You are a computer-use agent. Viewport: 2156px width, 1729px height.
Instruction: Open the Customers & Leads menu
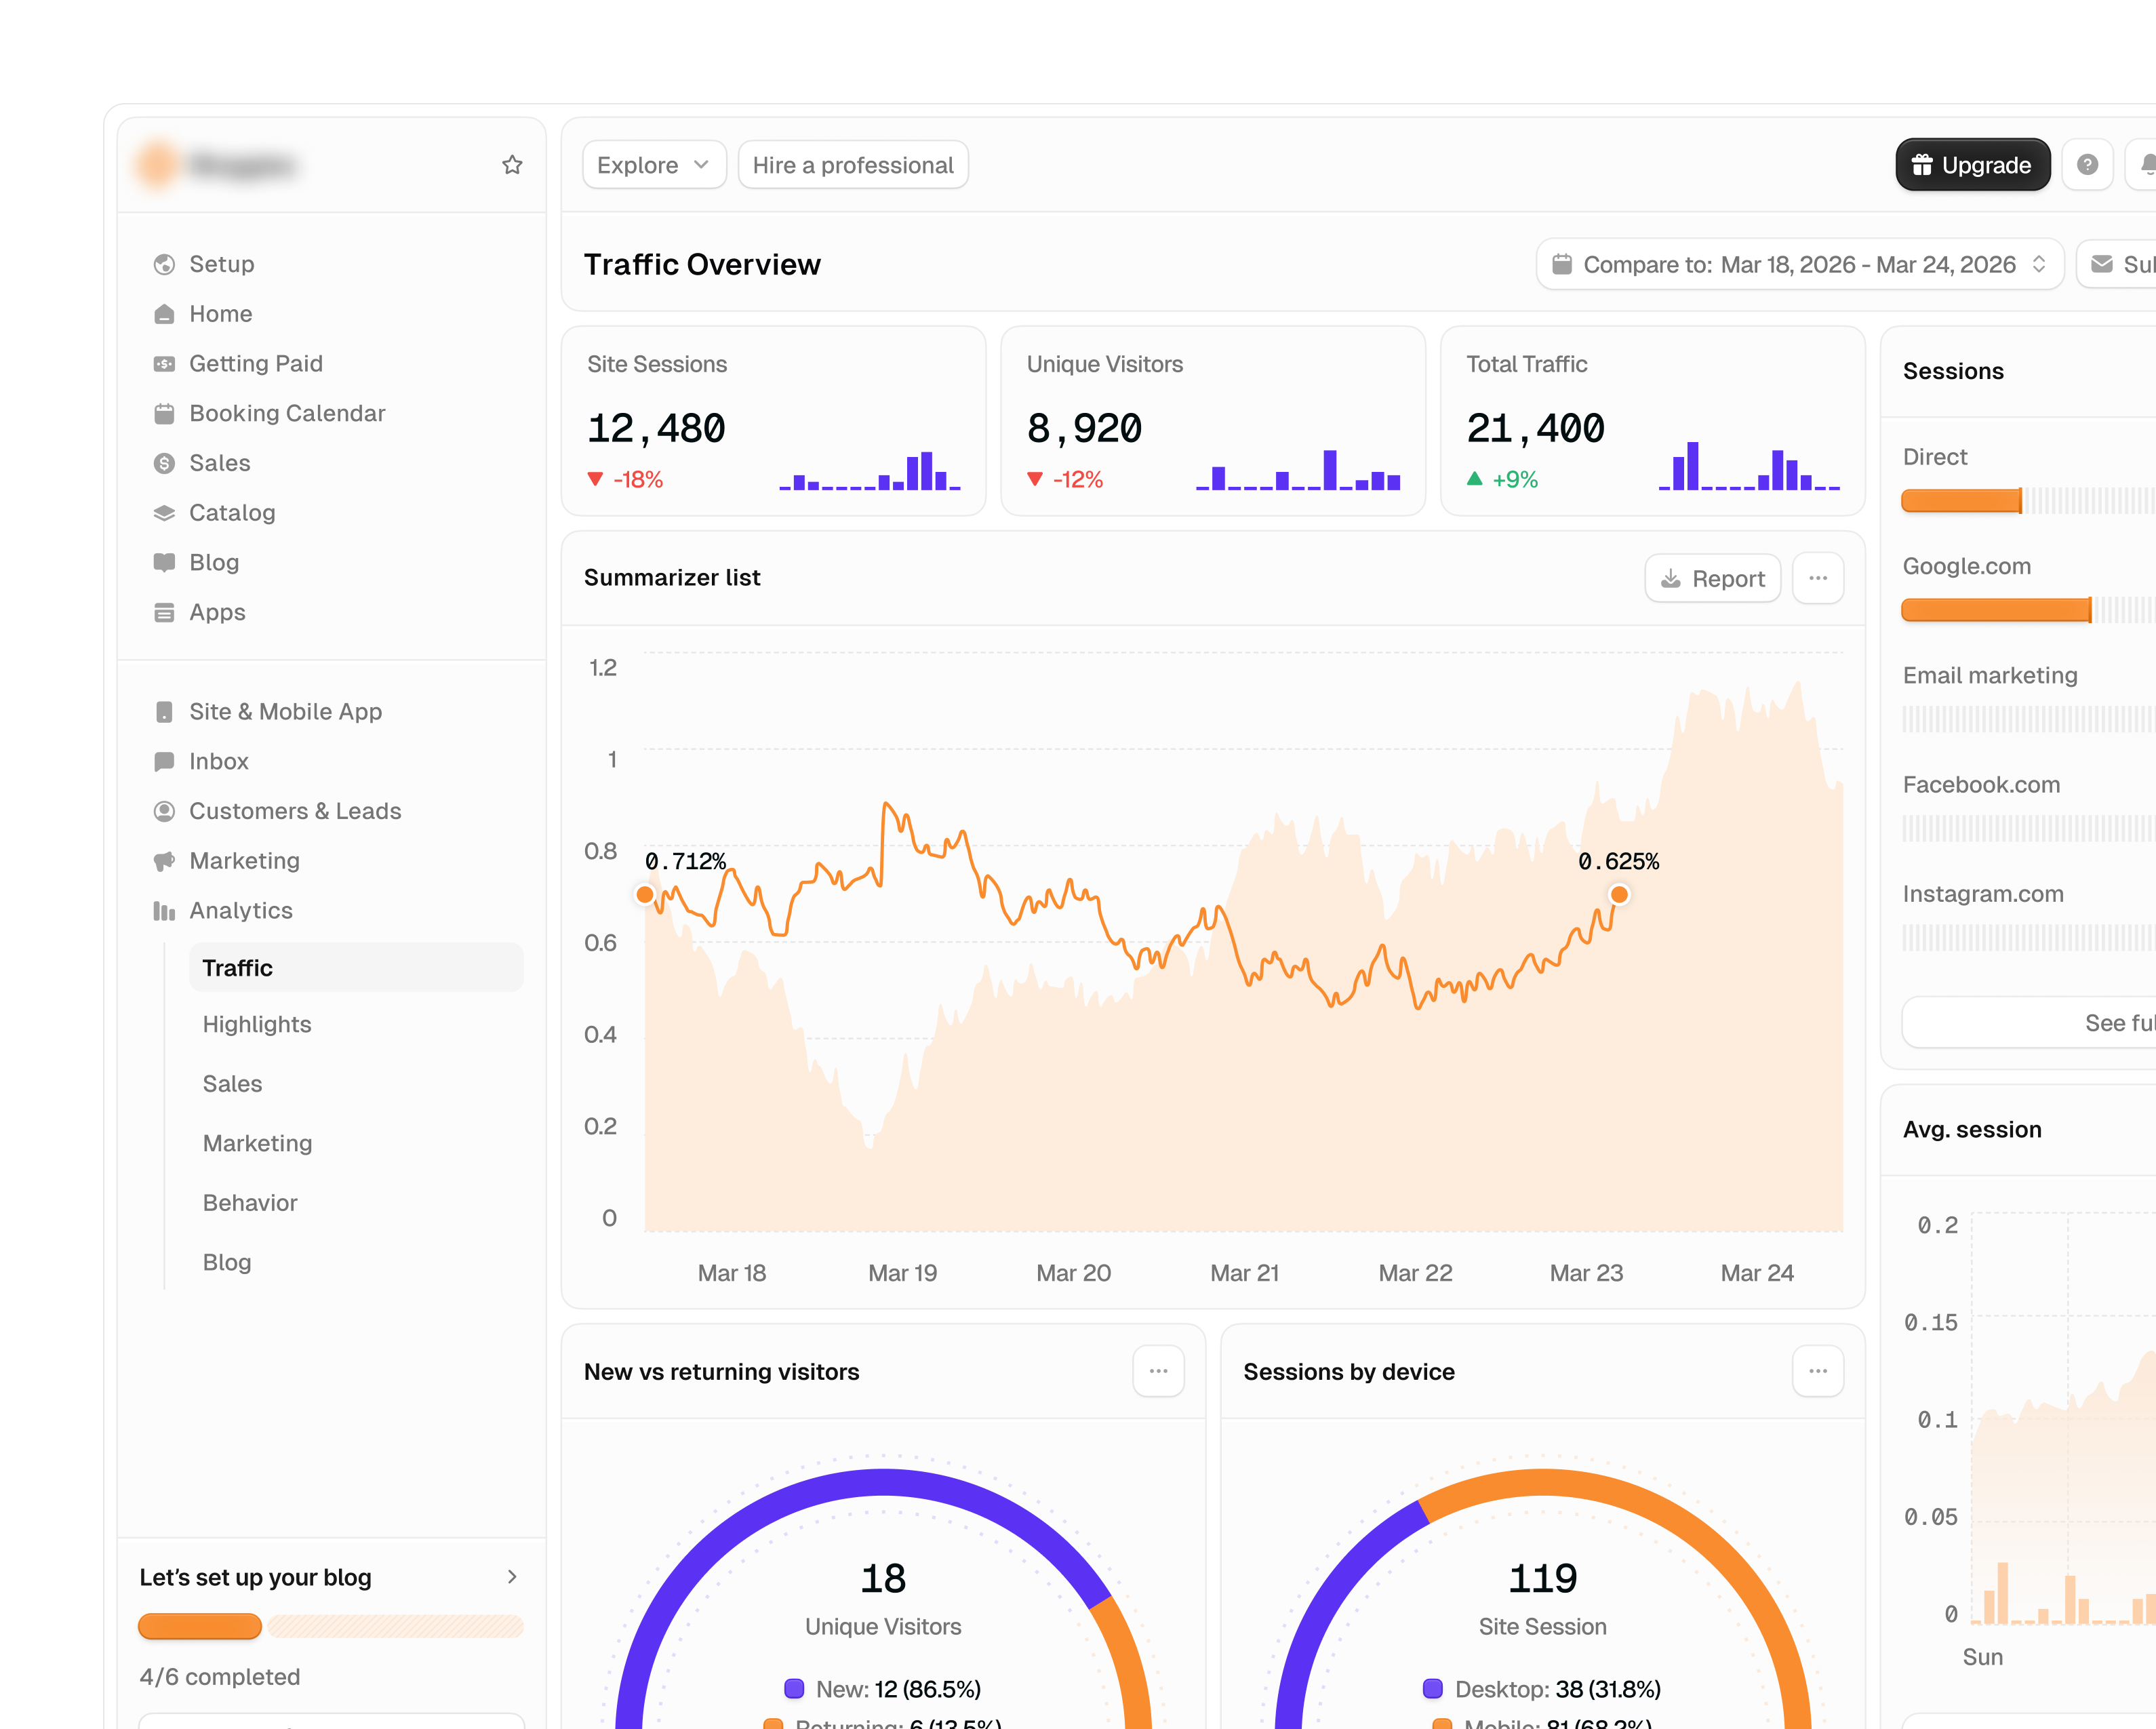(x=295, y=811)
